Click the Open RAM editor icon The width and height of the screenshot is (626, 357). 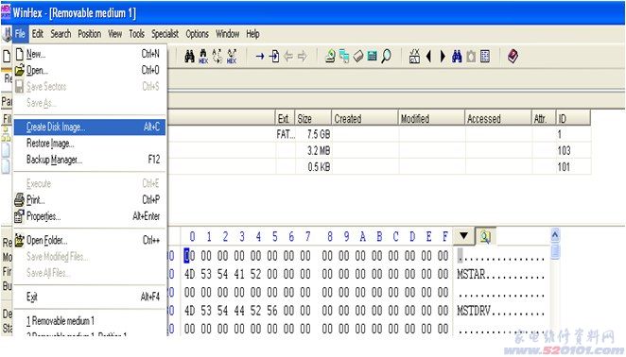(x=372, y=57)
